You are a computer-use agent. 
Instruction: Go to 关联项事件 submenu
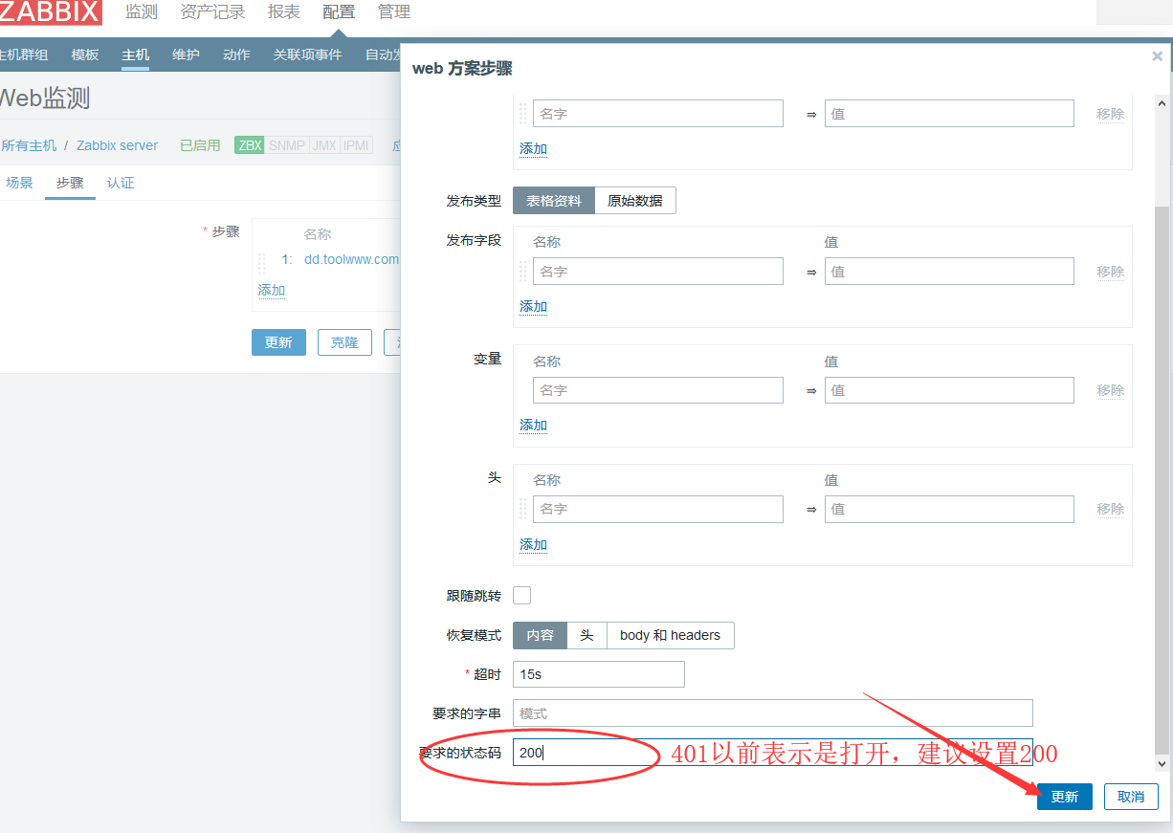coord(307,55)
